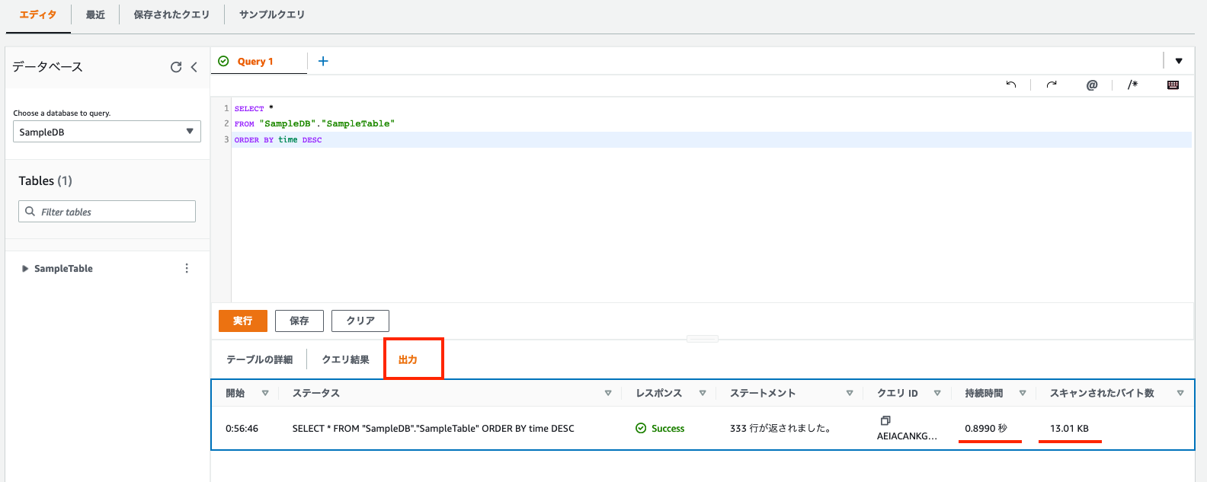The height and width of the screenshot is (482, 1207).
Task: Open keyboard shortcuts icon
Action: click(1173, 85)
